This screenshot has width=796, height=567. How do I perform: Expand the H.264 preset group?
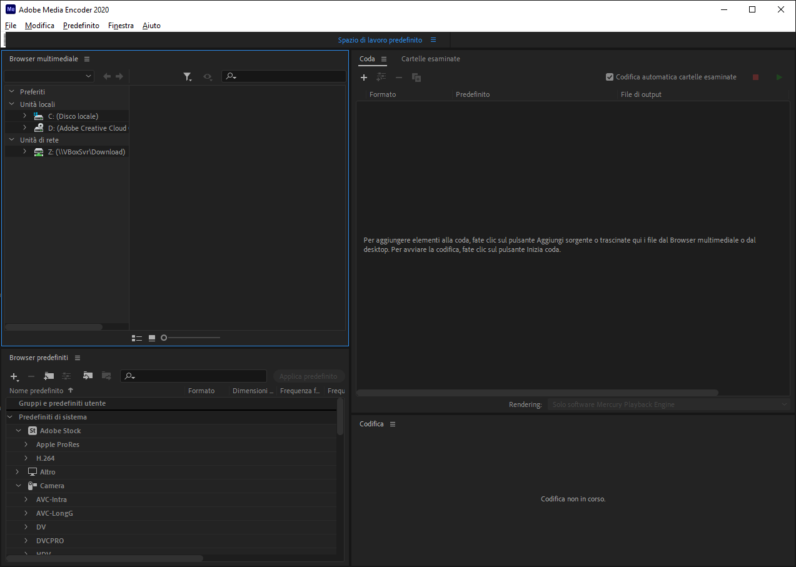tap(26, 458)
